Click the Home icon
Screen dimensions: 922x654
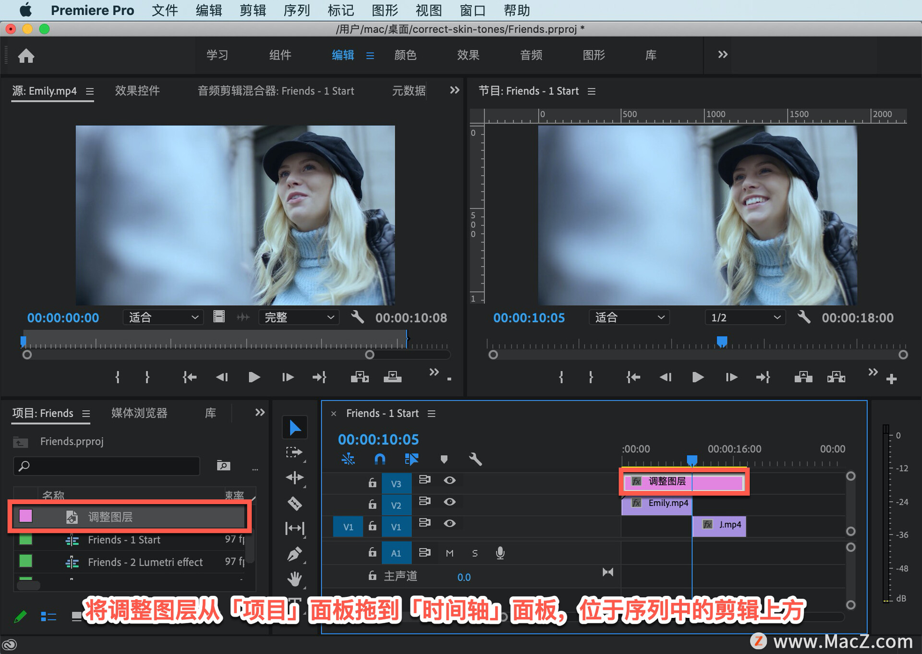[26, 56]
